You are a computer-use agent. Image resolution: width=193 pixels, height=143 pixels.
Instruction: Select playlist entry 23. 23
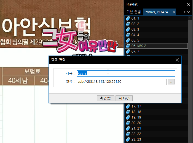[x=156, y=139]
